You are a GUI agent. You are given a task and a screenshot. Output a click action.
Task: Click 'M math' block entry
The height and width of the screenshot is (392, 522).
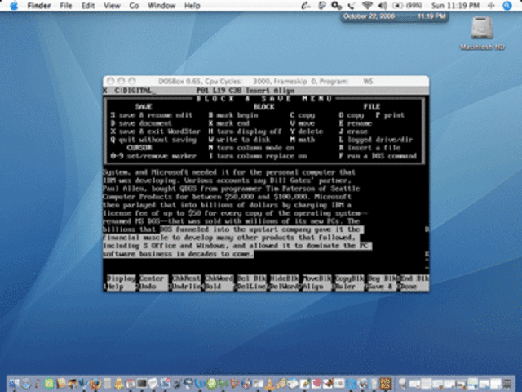point(303,140)
